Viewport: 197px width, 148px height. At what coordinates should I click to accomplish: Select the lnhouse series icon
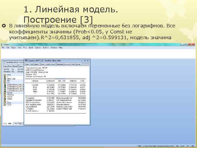point(5,95)
